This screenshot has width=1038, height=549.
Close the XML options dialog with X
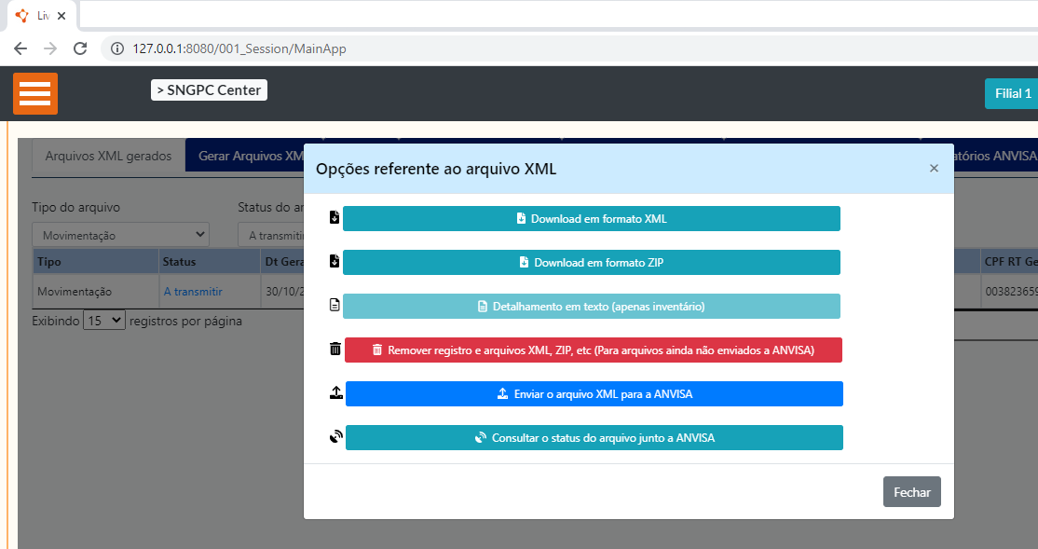[x=934, y=169]
